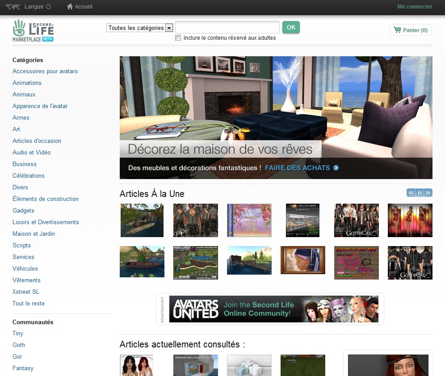Open the Vêtements category
This screenshot has width=445, height=376.
(26, 280)
